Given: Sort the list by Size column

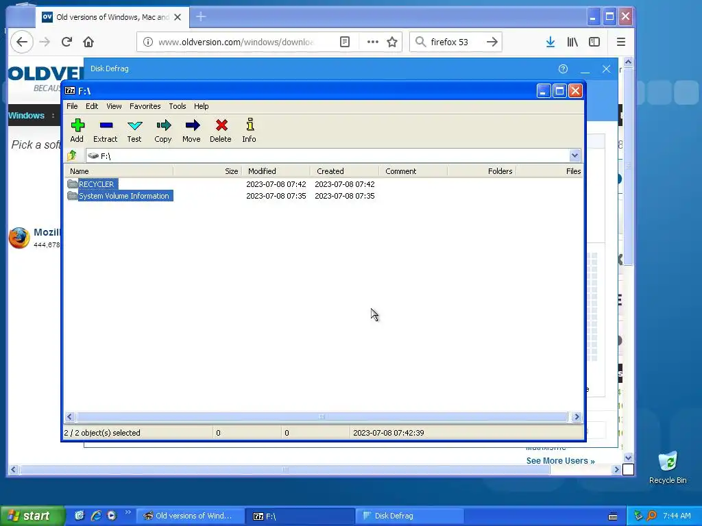Looking at the screenshot, I should (x=207, y=171).
